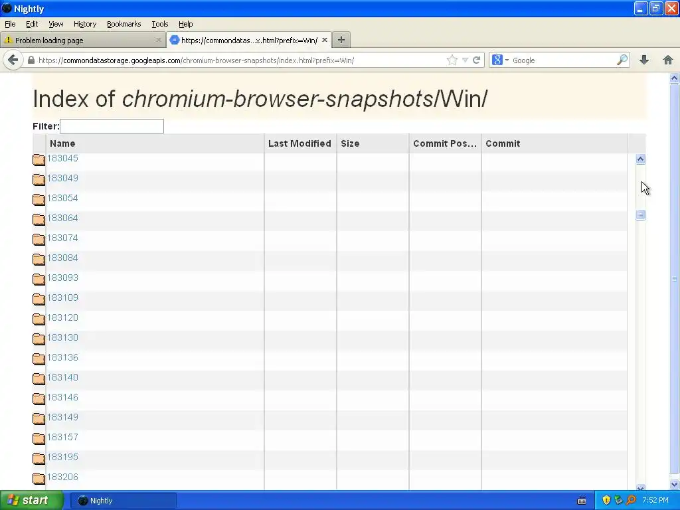This screenshot has height=510, width=680.
Task: Select the commondatastorage index tab
Action: [x=249, y=40]
